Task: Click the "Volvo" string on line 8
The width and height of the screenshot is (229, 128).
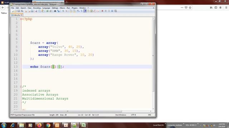Action: (57, 47)
